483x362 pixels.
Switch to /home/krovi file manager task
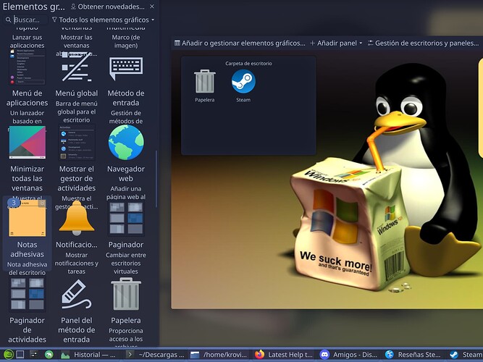click(219, 355)
